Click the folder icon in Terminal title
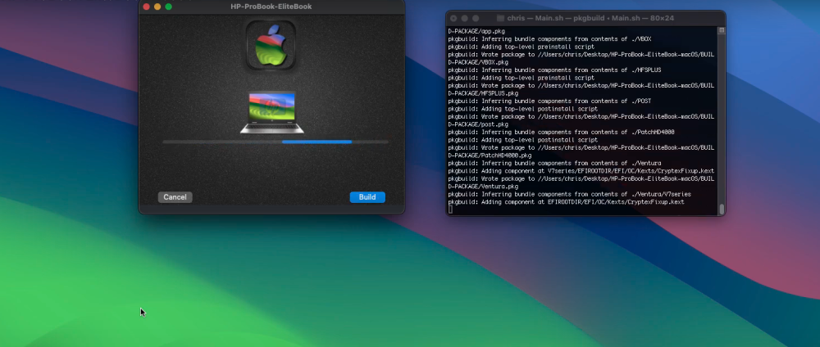820x347 pixels. 500,18
